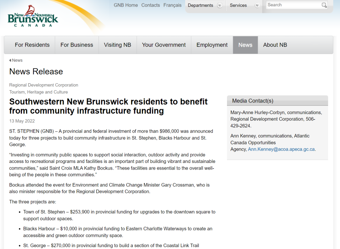
Task: Click into the Search field
Action: pos(294,5)
